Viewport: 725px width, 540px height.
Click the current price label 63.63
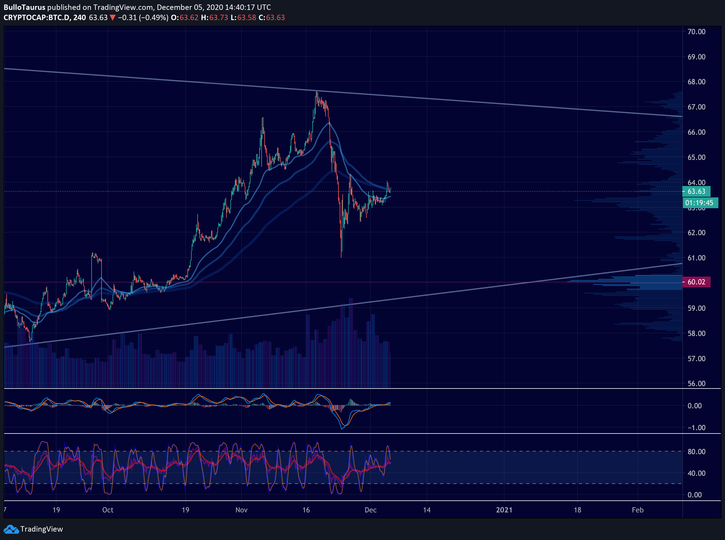click(x=696, y=191)
